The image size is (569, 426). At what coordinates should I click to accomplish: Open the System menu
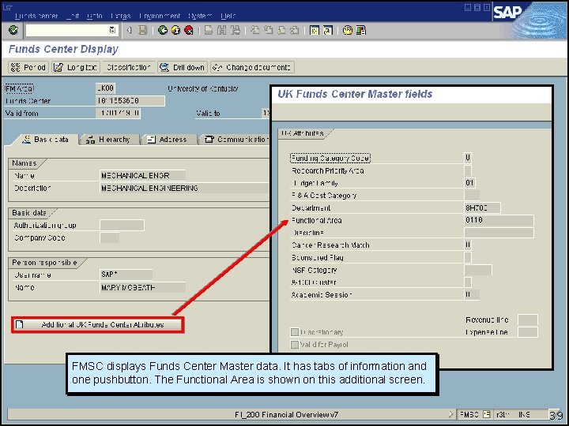[200, 16]
